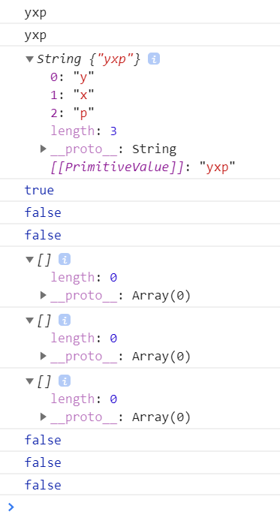Viewport: 280px width, 521px height.
Task: Click the info icon beside String {"yxp"}
Action: (x=154, y=59)
